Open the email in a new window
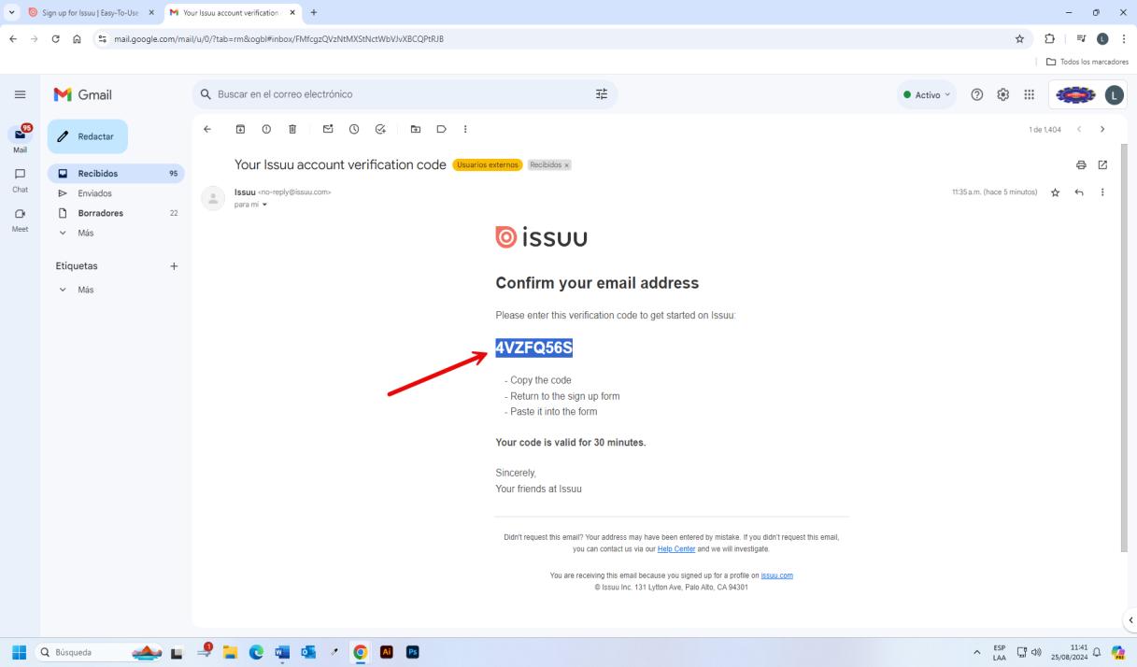 1102,165
